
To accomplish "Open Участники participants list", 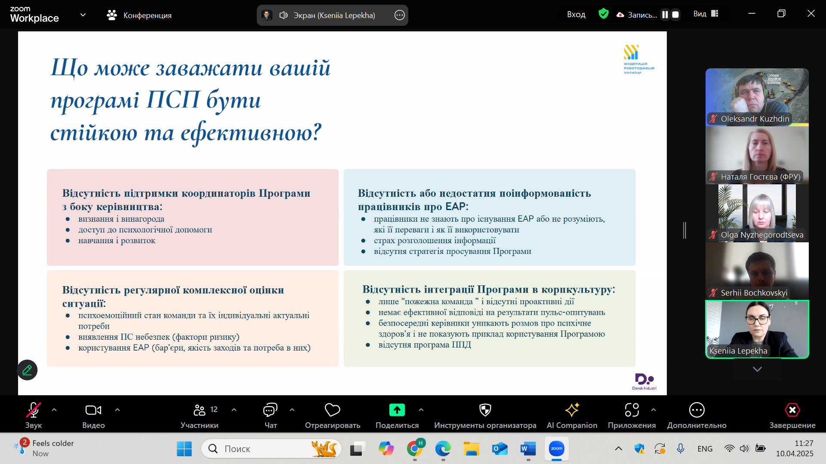I will (200, 410).
